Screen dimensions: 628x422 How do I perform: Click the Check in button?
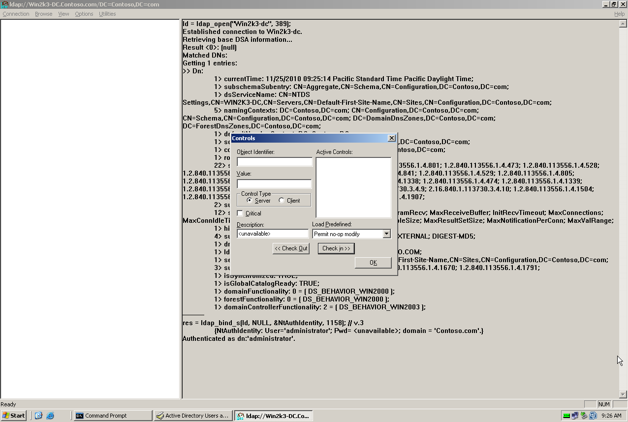point(336,248)
